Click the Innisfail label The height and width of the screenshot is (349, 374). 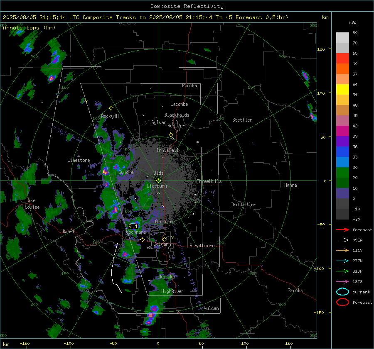(167, 150)
